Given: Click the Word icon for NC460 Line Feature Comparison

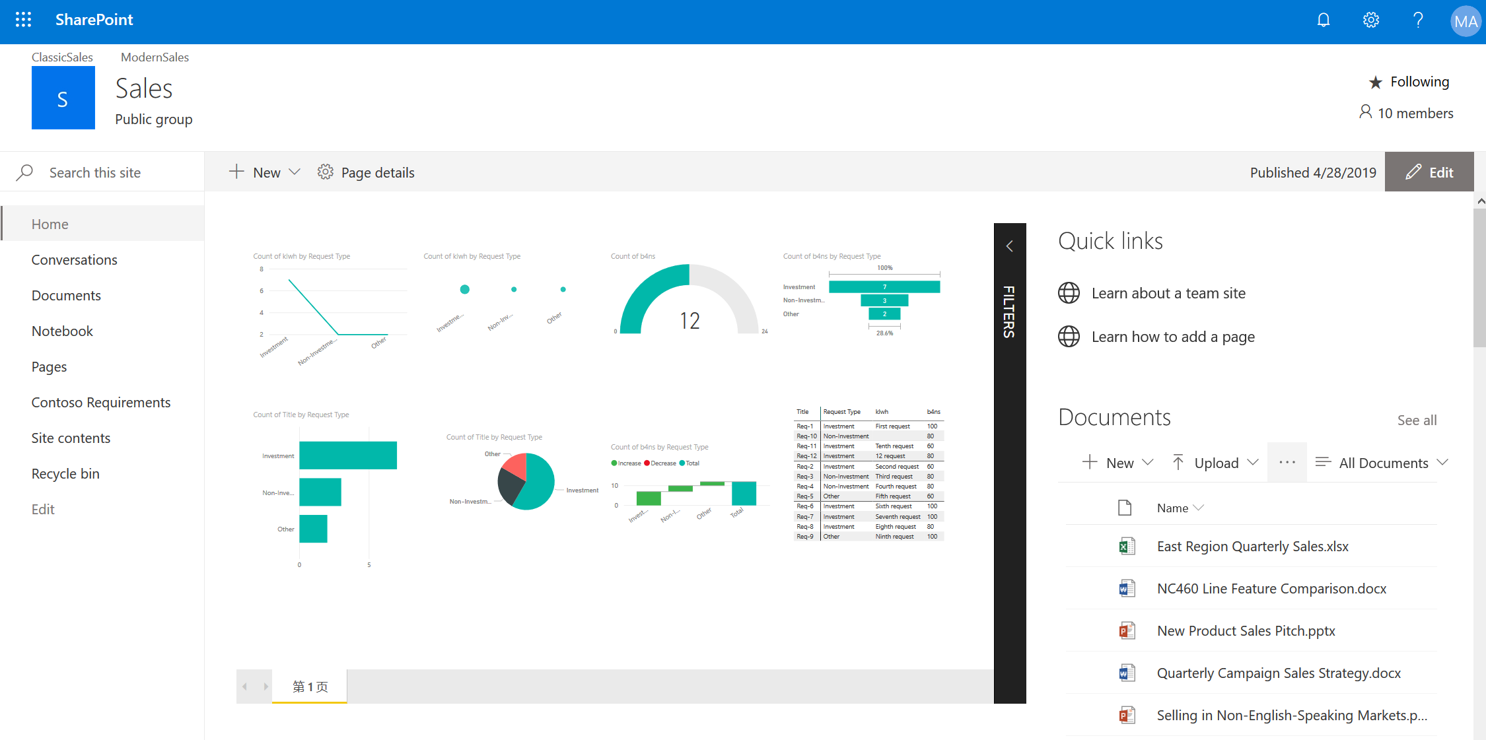Looking at the screenshot, I should pos(1127,588).
